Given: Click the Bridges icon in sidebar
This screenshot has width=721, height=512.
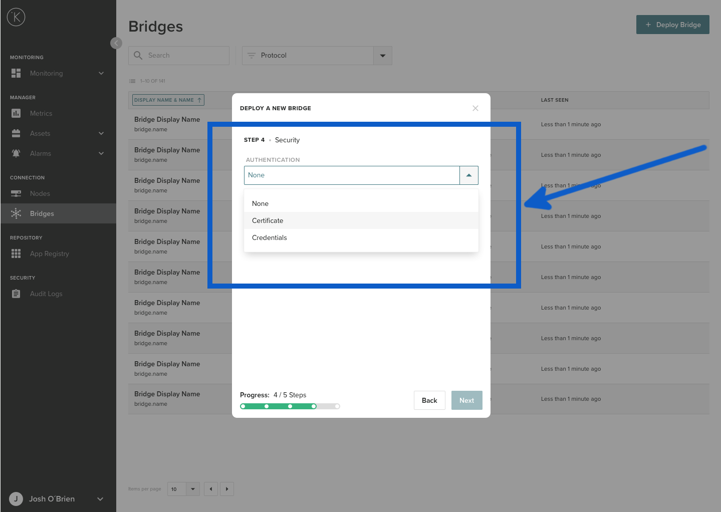Looking at the screenshot, I should point(16,213).
